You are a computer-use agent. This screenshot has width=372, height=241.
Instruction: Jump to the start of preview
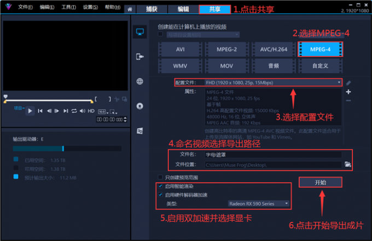coord(40,111)
